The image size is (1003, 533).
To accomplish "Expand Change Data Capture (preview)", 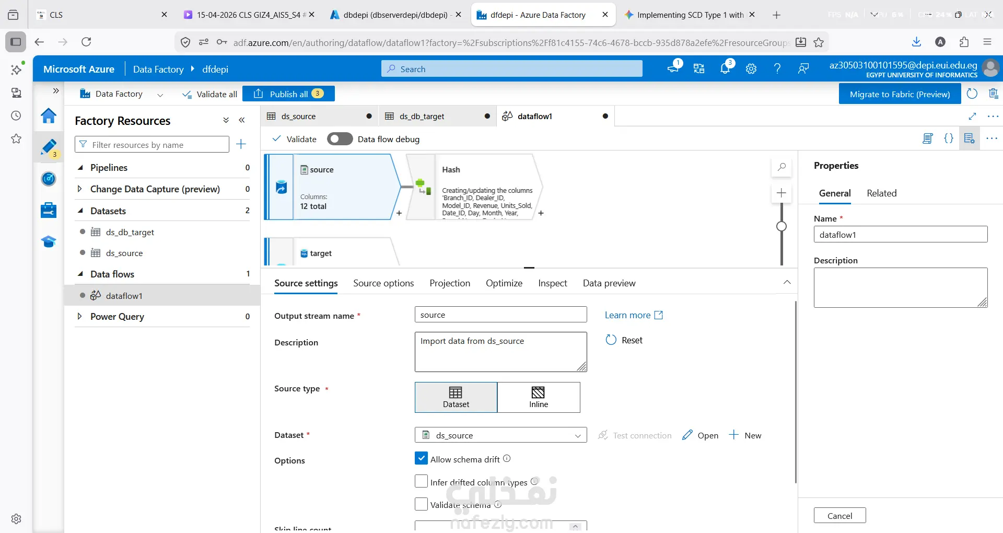I will click(80, 189).
